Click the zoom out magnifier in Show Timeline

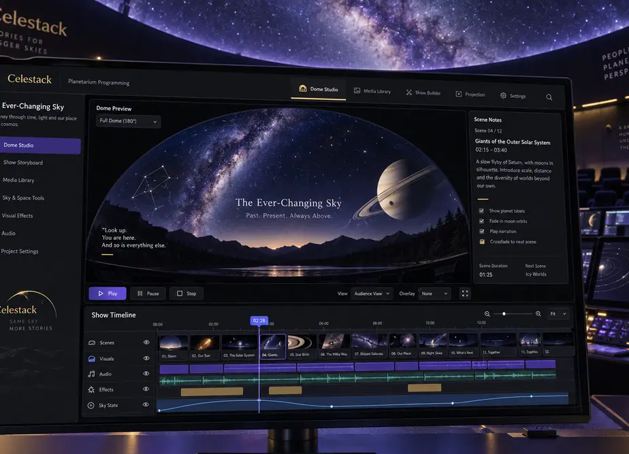pos(487,314)
